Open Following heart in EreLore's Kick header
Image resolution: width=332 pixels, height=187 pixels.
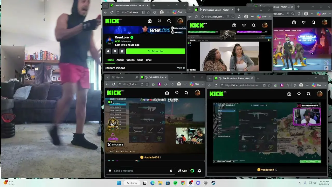tap(159, 21)
